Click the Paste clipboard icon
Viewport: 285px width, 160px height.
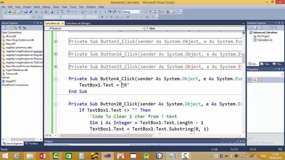pos(45,12)
